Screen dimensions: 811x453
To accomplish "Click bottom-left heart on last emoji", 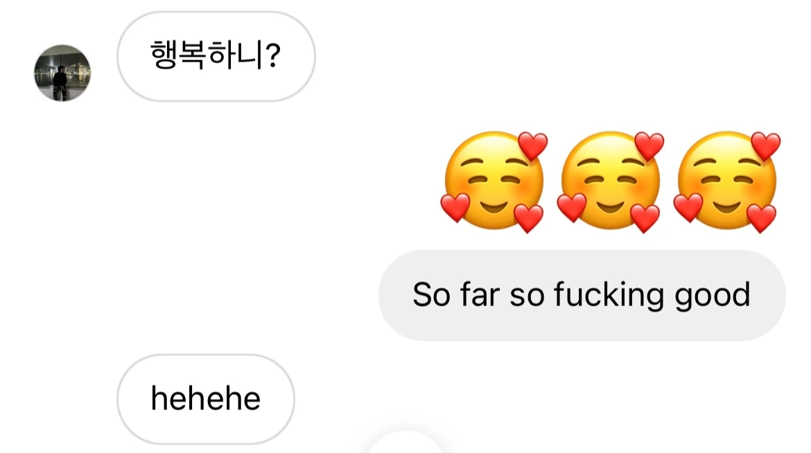I will coord(688,207).
